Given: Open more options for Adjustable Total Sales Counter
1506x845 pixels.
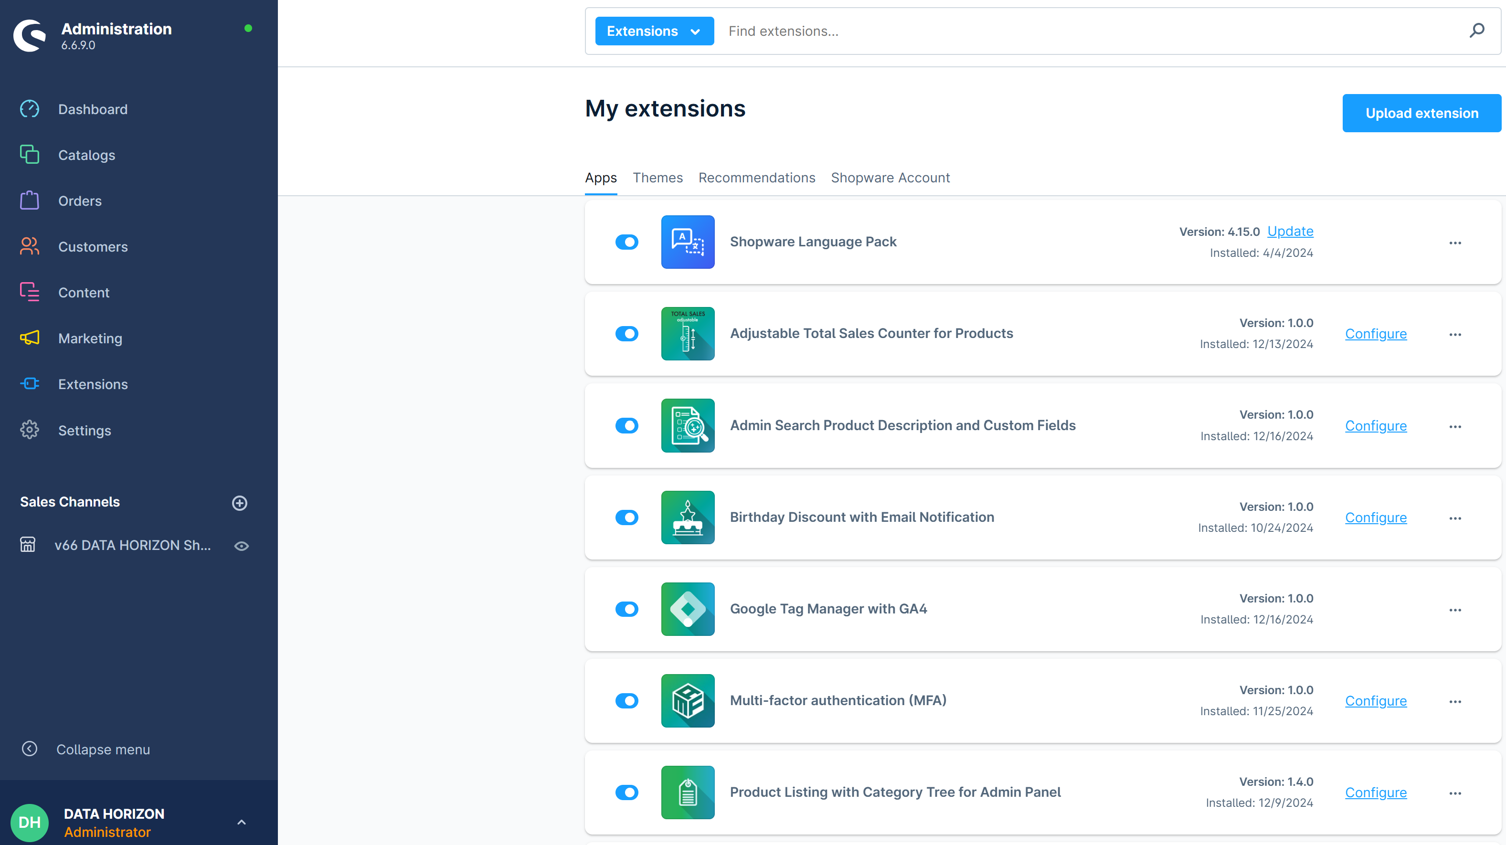Looking at the screenshot, I should (1455, 335).
